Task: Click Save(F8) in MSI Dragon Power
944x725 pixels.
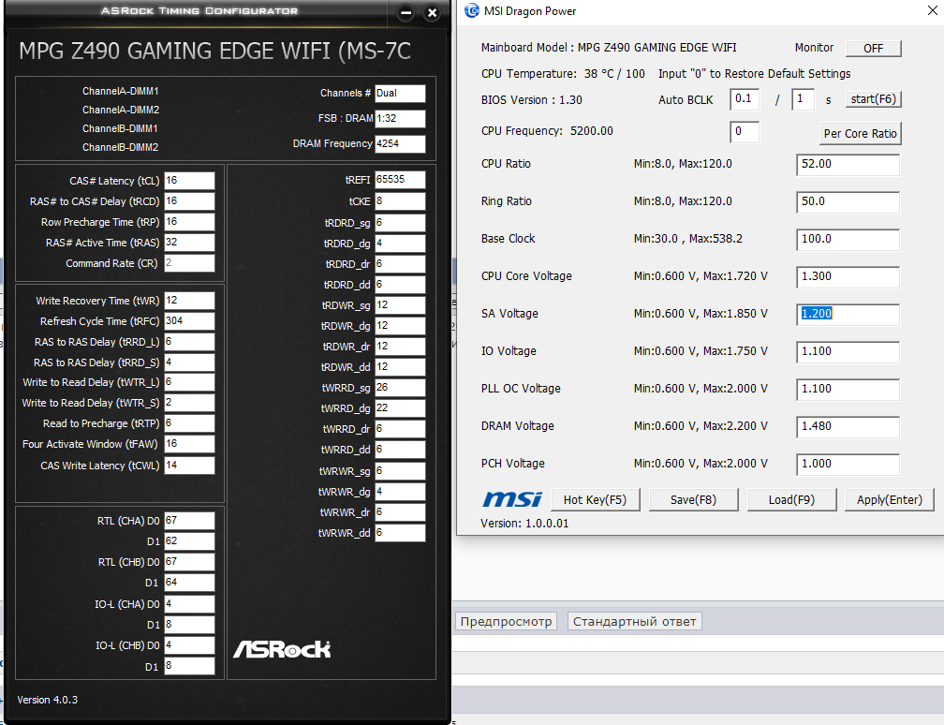Action: pyautogui.click(x=694, y=500)
